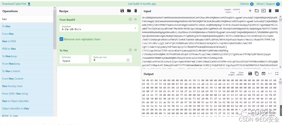Image resolution: width=284 pixels, height=125 pixels.
Task: Choose Hex to Object Identifier operation
Action: (x=27, y=101)
